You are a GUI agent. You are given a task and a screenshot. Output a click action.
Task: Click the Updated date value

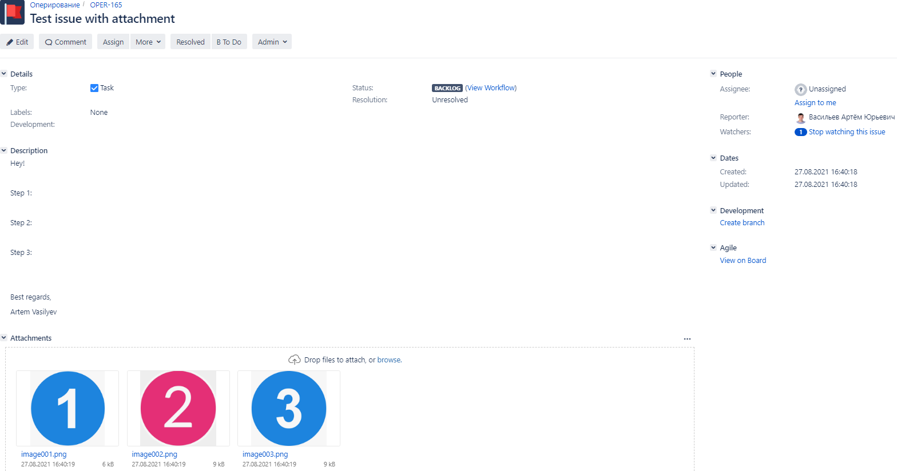825,185
